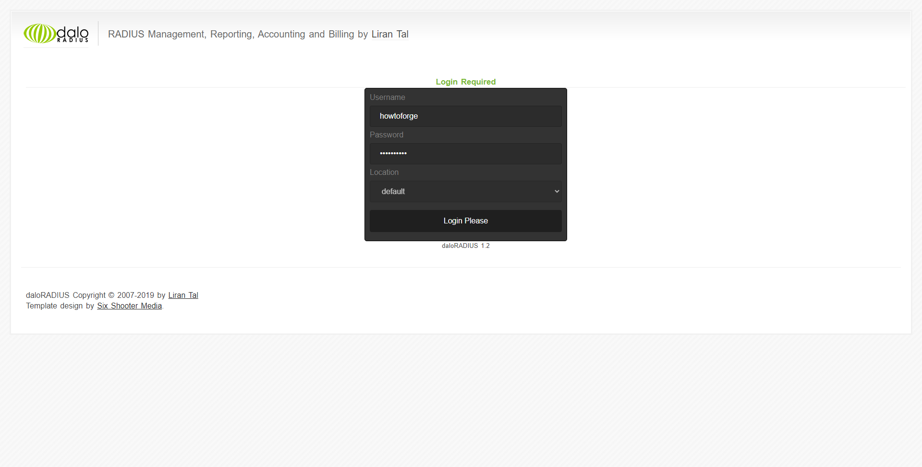Click the Username label above the input
922x467 pixels.
(387, 97)
